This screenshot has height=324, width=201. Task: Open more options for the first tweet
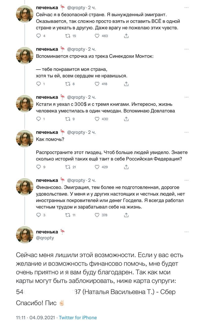tap(186, 8)
